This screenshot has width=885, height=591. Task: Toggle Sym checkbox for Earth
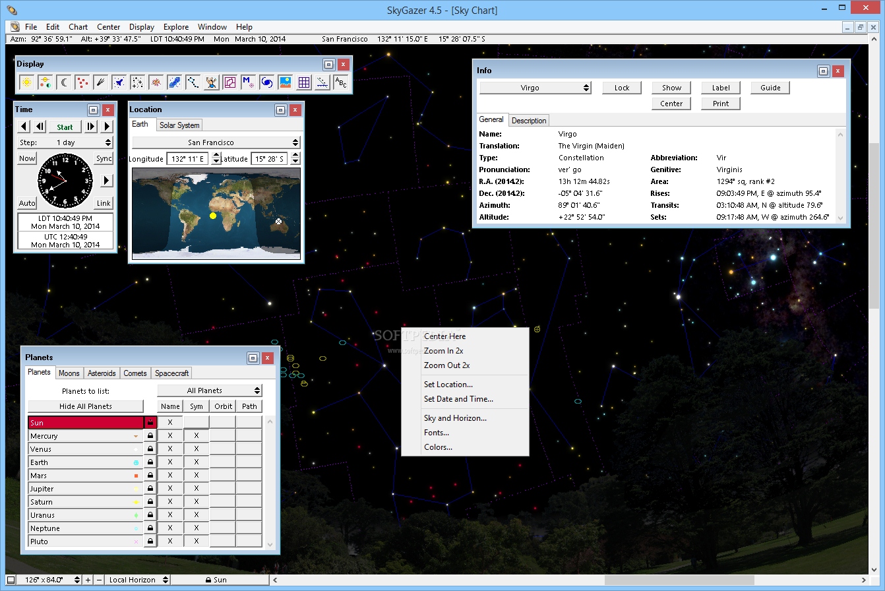(x=197, y=462)
